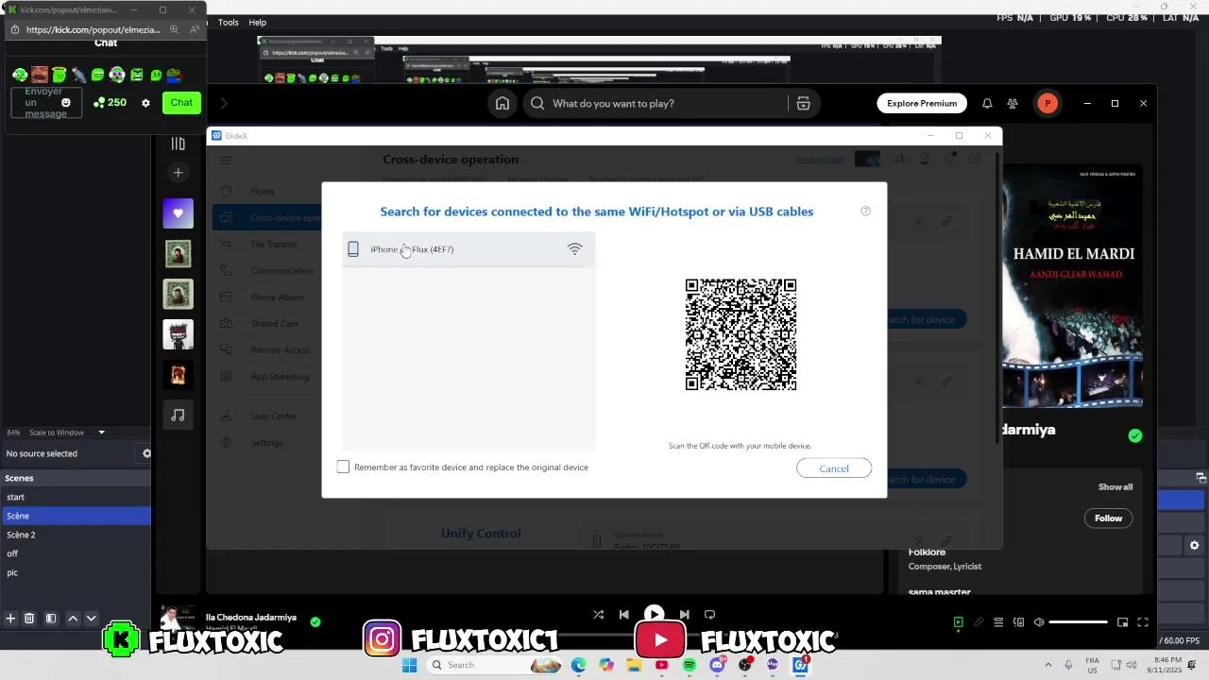Open Scale to Window dropdown
Image resolution: width=1209 pixels, height=680 pixels.
coord(67,433)
